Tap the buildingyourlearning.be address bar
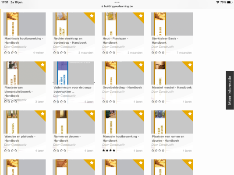Image resolution: width=234 pixels, height=175 pixels. click(117, 6)
